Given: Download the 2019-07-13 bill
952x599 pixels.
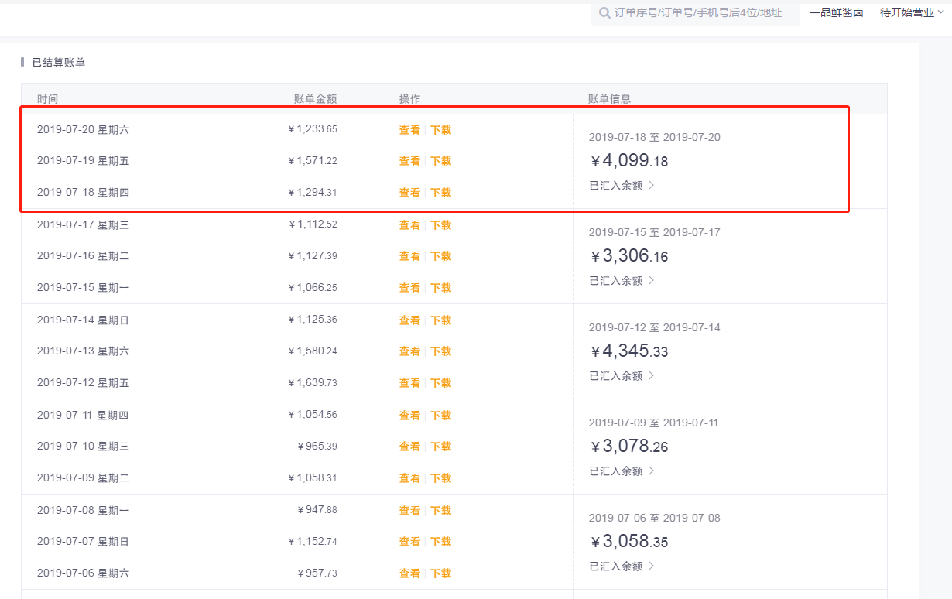Looking at the screenshot, I should click(441, 351).
